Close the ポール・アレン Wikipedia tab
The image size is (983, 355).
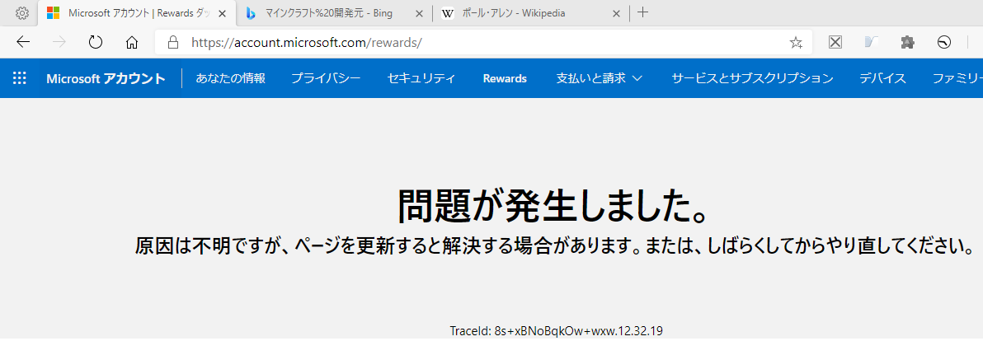click(616, 13)
